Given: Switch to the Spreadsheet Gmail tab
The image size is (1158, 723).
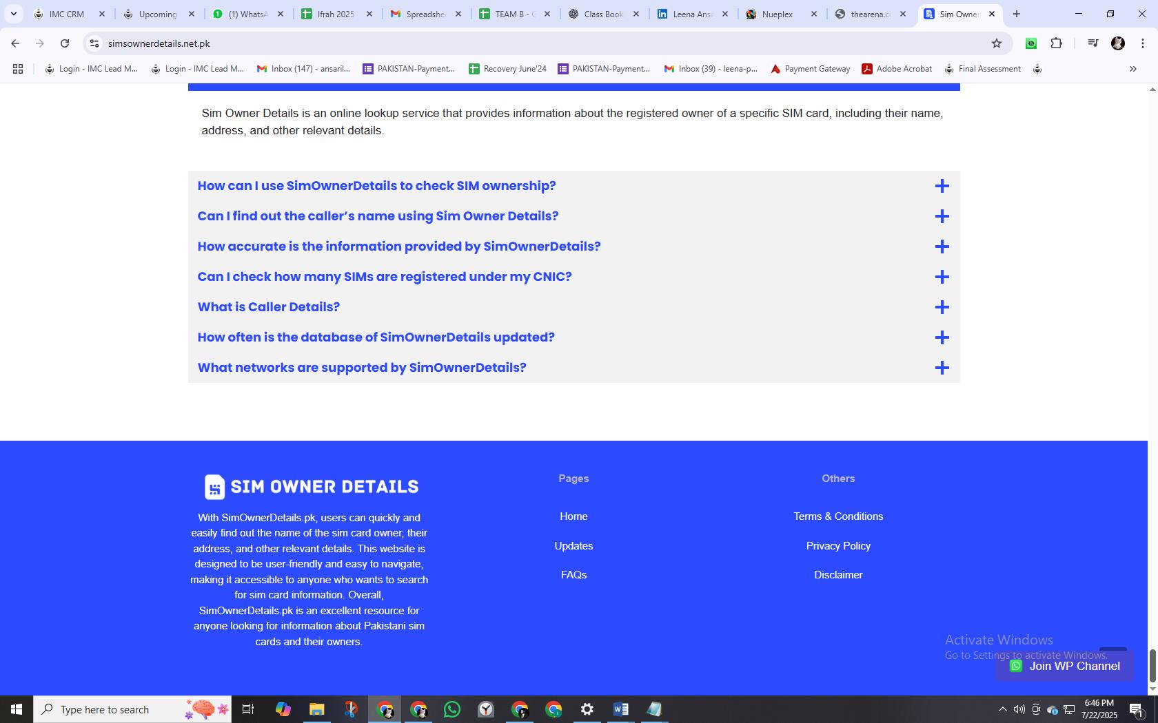Looking at the screenshot, I should tap(426, 14).
